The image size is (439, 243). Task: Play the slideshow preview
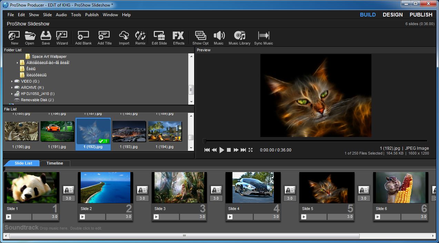(222, 150)
